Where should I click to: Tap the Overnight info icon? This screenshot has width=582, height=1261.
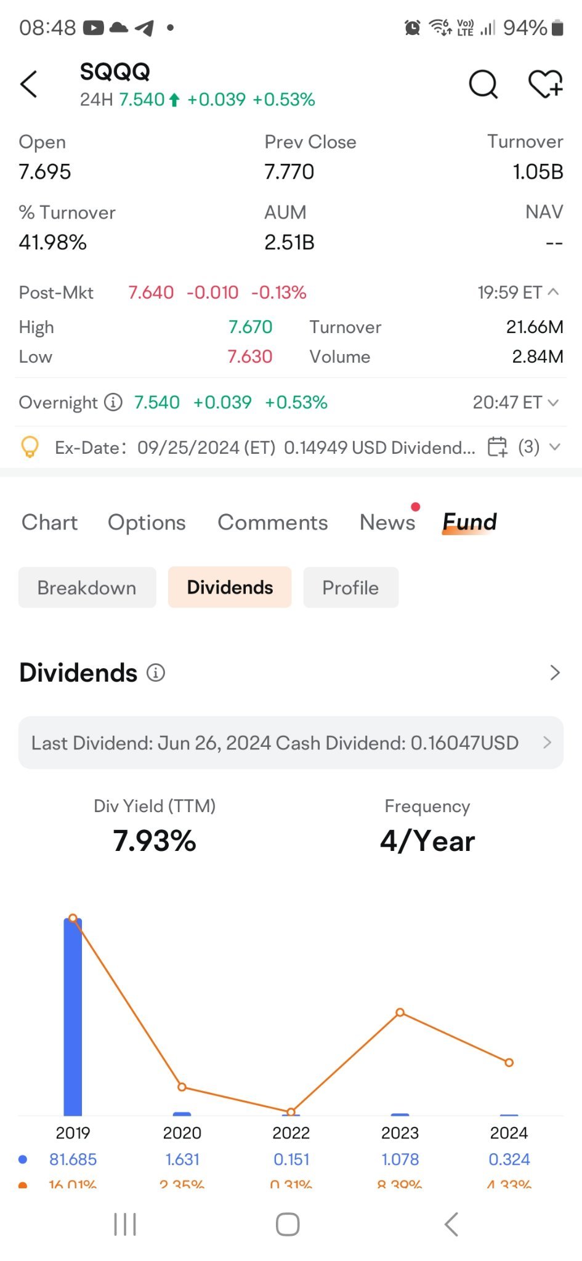(x=113, y=402)
